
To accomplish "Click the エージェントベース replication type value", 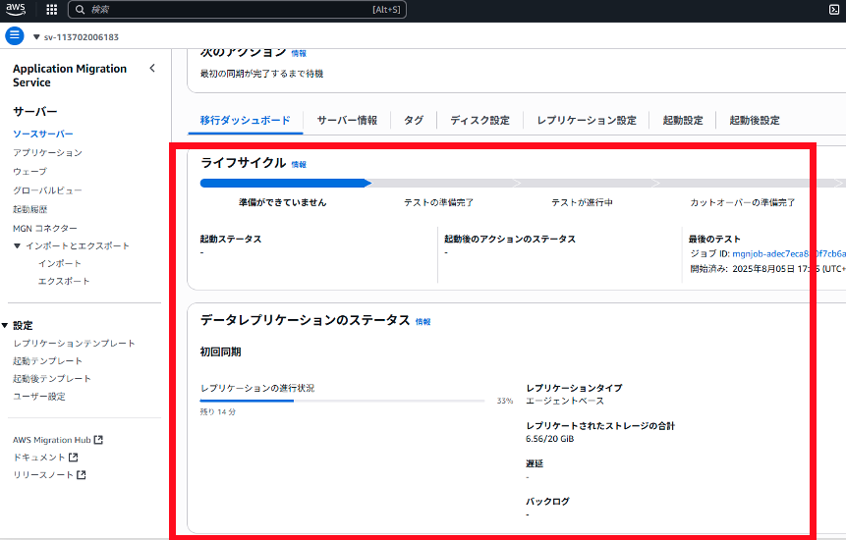I will pyautogui.click(x=565, y=401).
